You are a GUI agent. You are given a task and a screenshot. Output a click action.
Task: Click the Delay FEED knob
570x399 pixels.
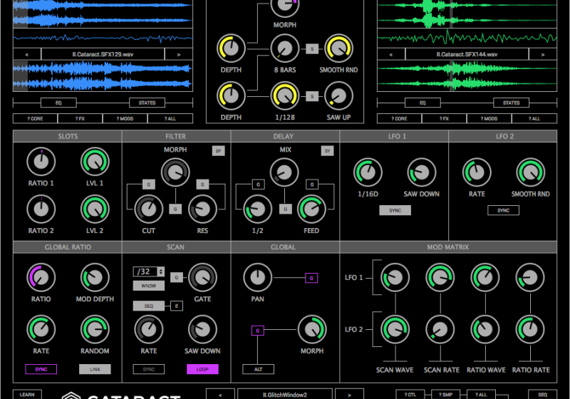tap(311, 209)
